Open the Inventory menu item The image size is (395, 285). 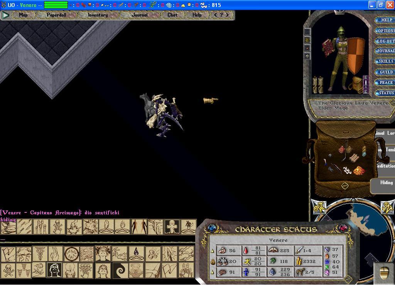click(98, 15)
